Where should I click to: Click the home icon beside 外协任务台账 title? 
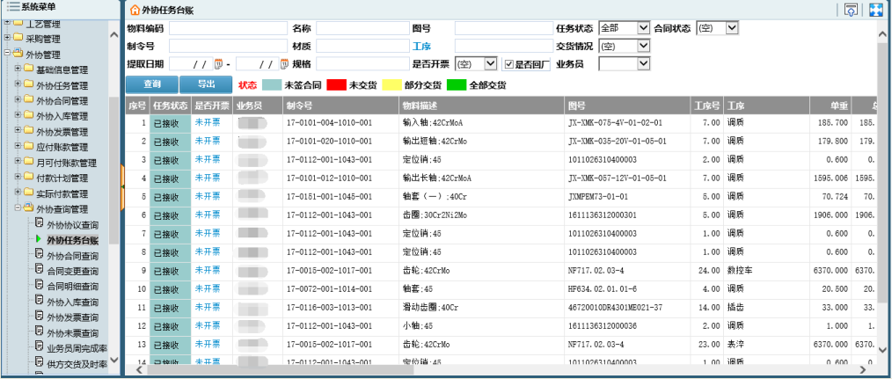pos(135,11)
